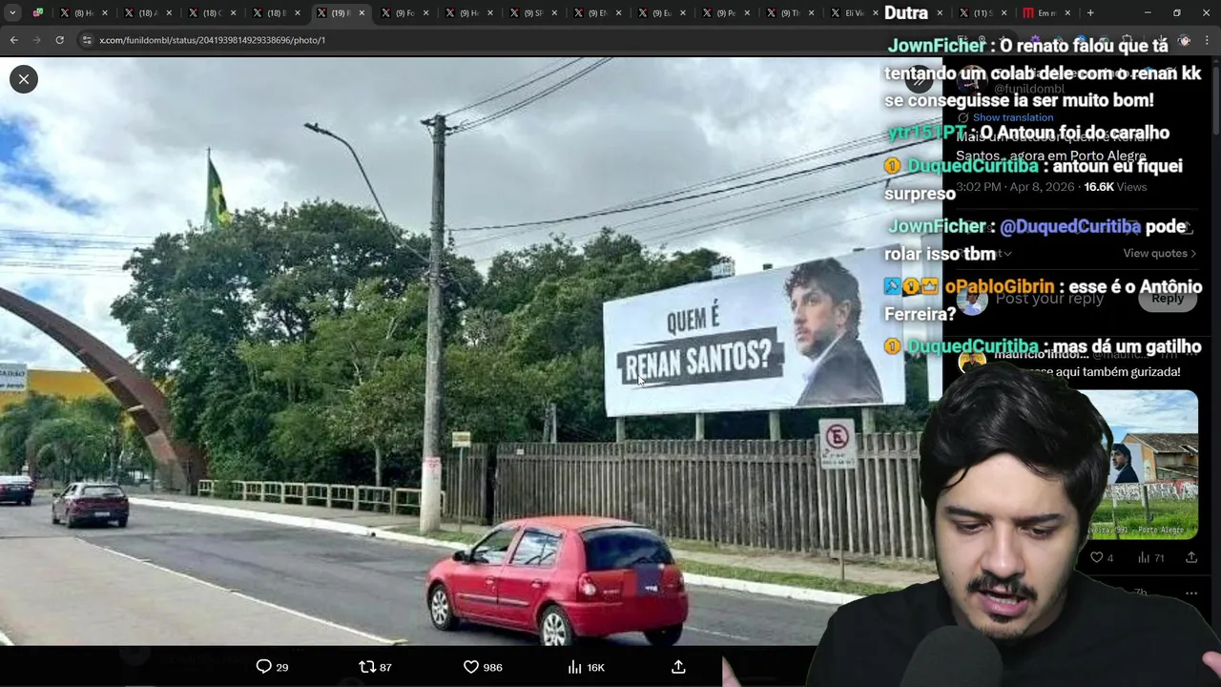
Task: Switch to the "(9) Fe" tab
Action: pos(403,12)
